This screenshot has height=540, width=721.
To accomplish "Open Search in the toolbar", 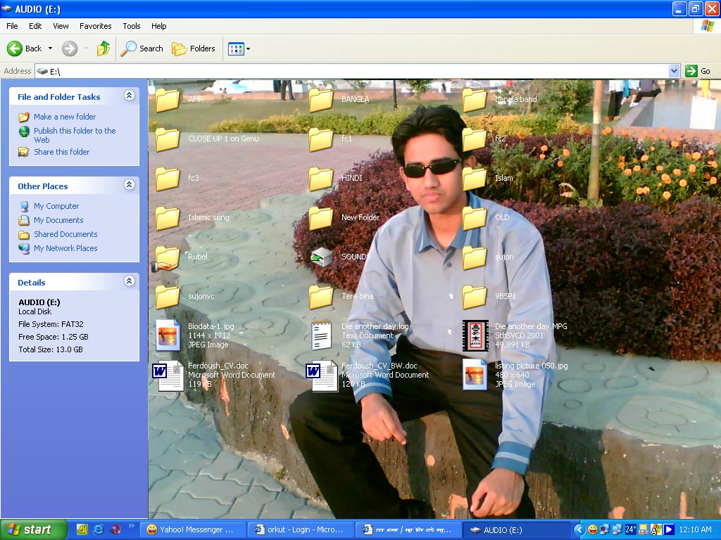I will [x=142, y=49].
